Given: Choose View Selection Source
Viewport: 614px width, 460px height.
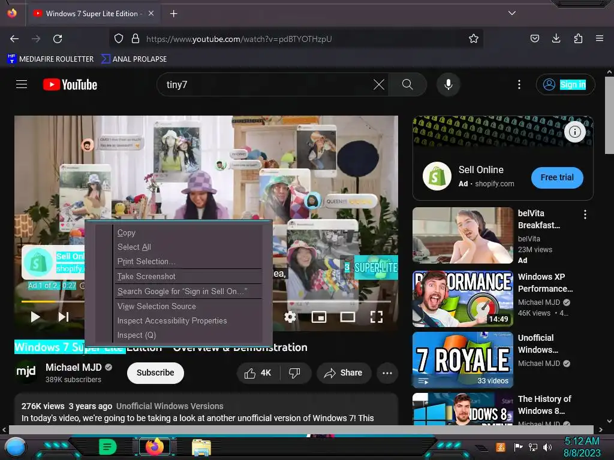Looking at the screenshot, I should 189,306.
